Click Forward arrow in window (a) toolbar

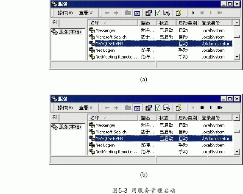click(x=116, y=13)
